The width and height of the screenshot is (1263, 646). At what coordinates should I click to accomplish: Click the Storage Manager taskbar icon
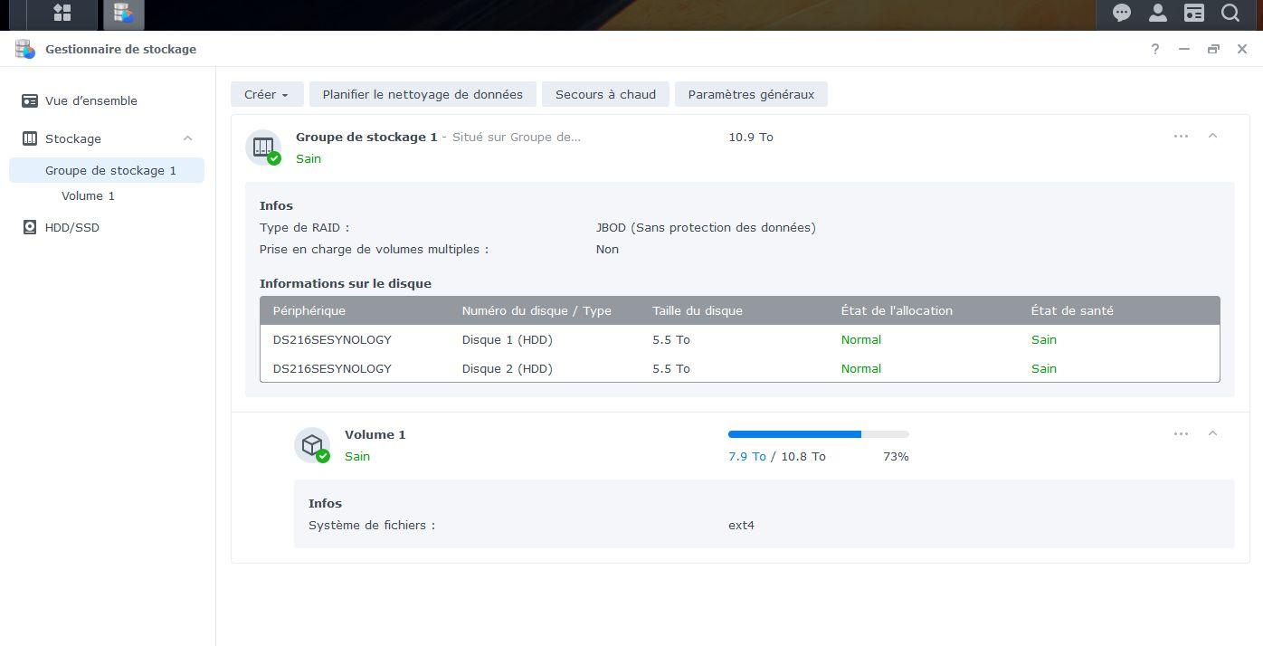click(x=123, y=14)
